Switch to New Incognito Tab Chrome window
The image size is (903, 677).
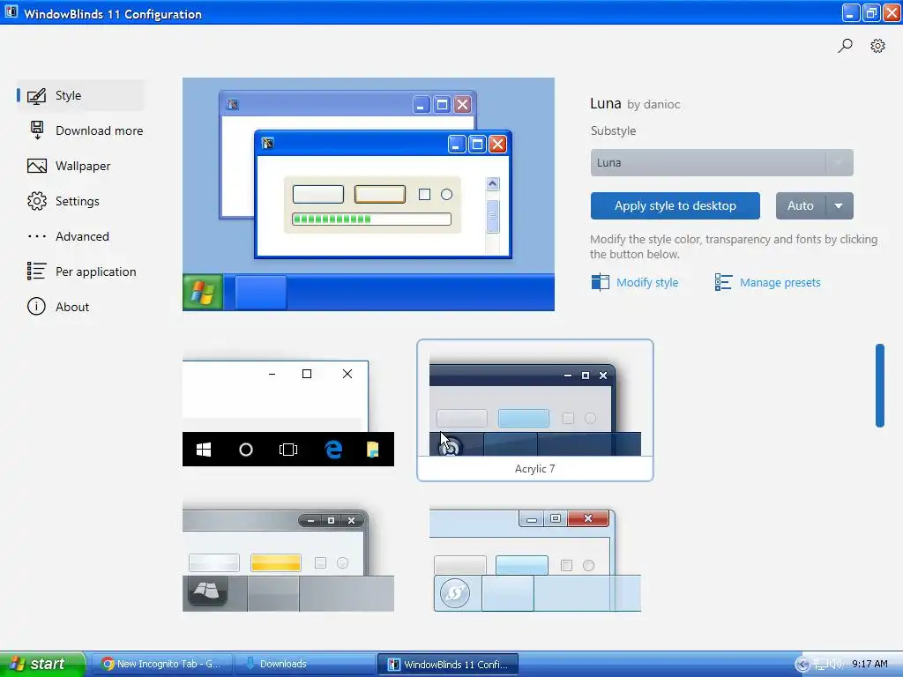(x=163, y=664)
